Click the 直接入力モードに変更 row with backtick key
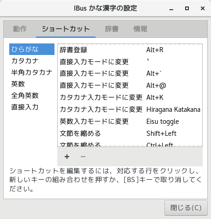The image size is (211, 219). tap(130, 62)
